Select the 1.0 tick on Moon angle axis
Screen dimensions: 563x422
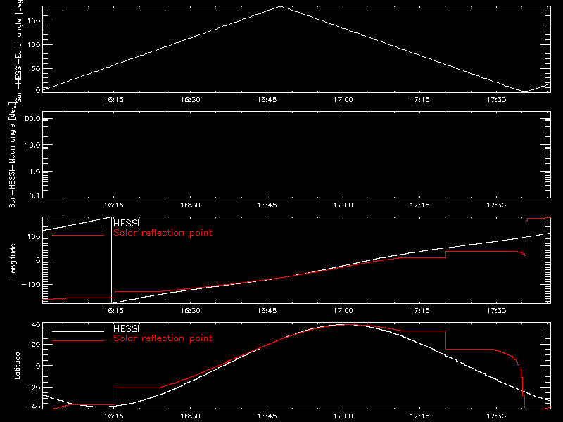coord(34,172)
